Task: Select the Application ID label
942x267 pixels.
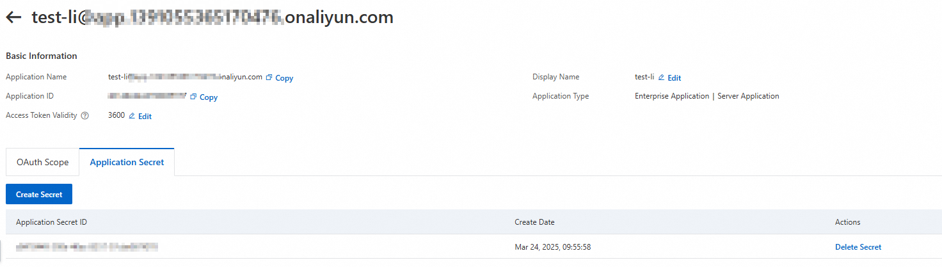Action: [29, 96]
